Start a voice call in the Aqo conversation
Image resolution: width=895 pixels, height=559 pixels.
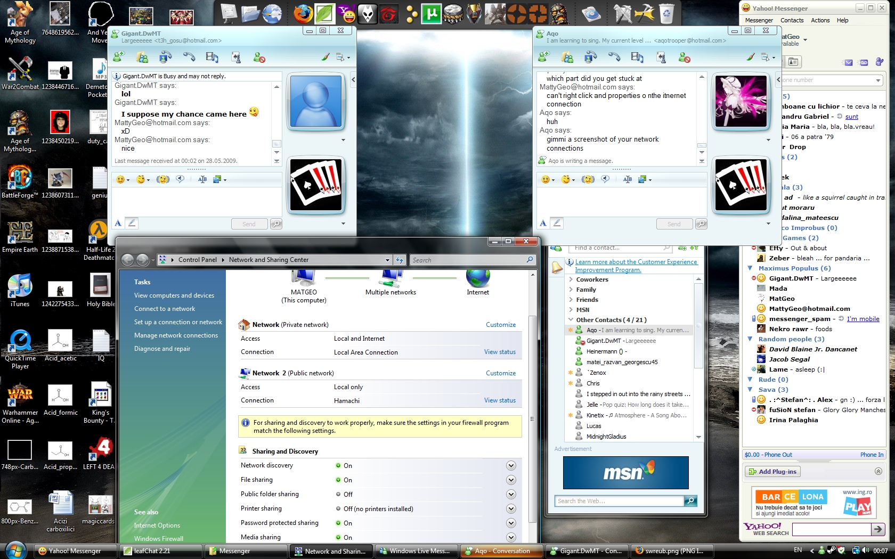[x=614, y=56]
